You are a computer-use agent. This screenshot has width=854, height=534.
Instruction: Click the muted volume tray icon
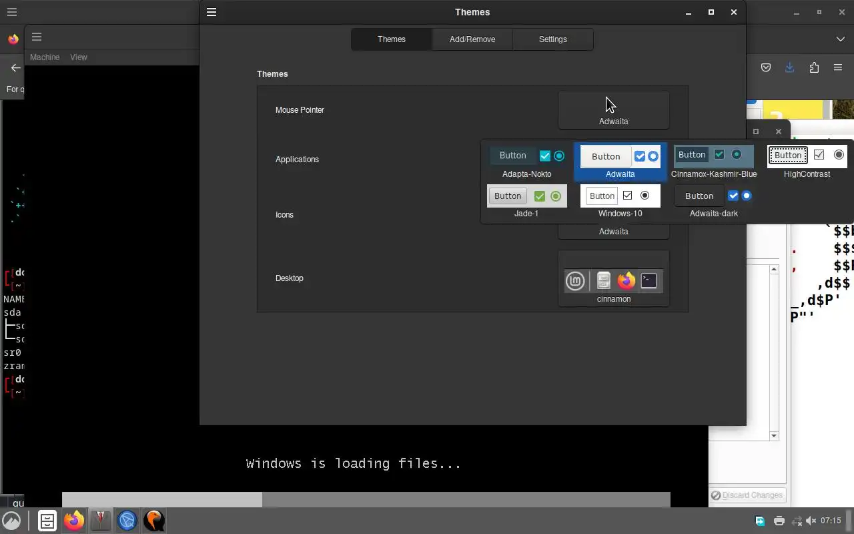pyautogui.click(x=811, y=521)
